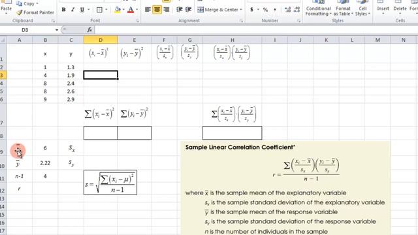Viewport: 418px width, 235px height.
Task: Align text left
Action: (x=148, y=10)
